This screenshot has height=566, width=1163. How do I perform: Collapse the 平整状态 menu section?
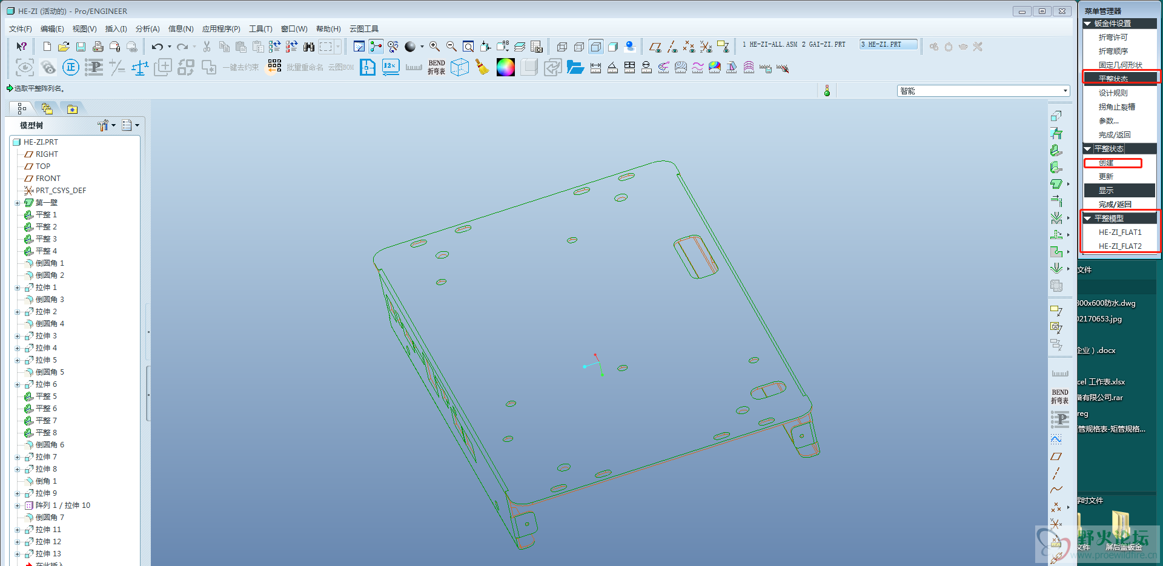point(1088,149)
